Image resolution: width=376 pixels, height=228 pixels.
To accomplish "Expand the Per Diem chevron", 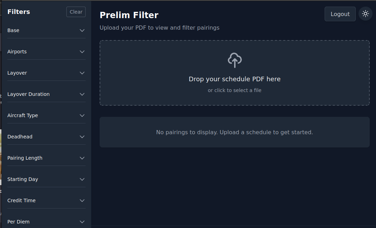I will coord(82,222).
